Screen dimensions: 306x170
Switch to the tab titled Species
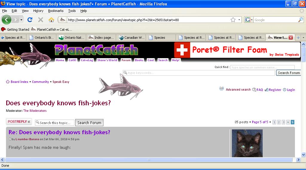[x=161, y=38]
